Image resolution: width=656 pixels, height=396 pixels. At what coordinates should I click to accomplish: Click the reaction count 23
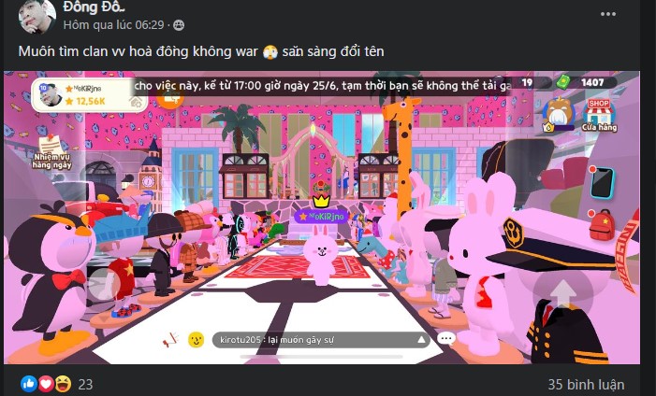(85, 384)
